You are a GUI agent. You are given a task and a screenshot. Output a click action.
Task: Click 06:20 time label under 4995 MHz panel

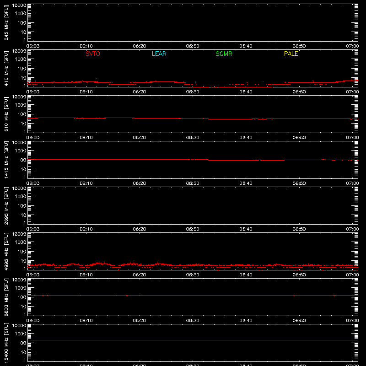[140, 275]
